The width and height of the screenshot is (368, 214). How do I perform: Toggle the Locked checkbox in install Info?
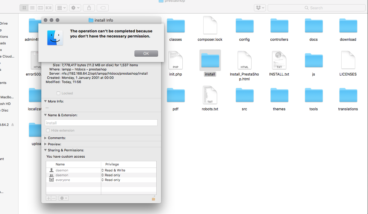[x=58, y=93]
